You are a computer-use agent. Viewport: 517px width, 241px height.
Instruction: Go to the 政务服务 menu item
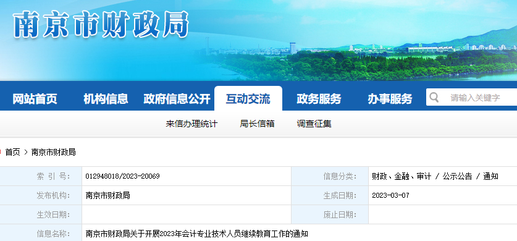[x=319, y=99]
